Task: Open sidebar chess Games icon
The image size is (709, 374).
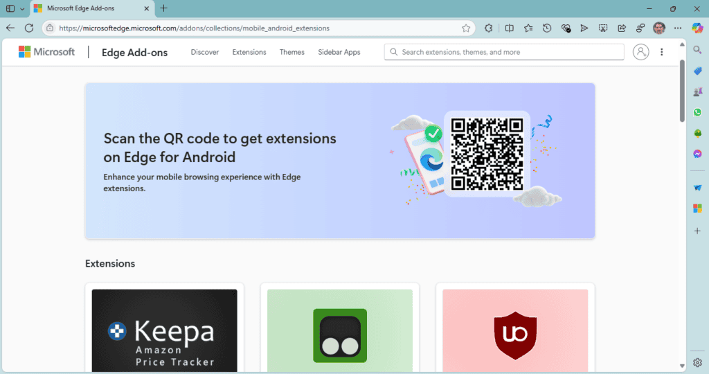Action: point(697,91)
